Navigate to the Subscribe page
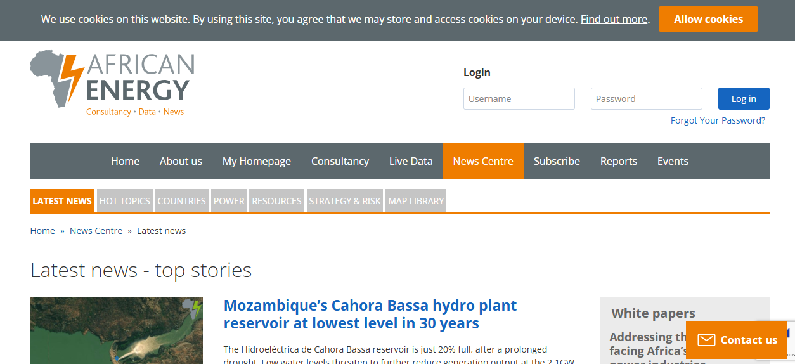Viewport: 795px width, 364px height. point(557,161)
